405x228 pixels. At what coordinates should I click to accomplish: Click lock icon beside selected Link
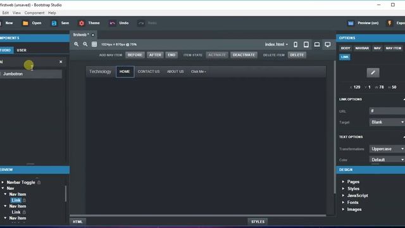(24, 200)
